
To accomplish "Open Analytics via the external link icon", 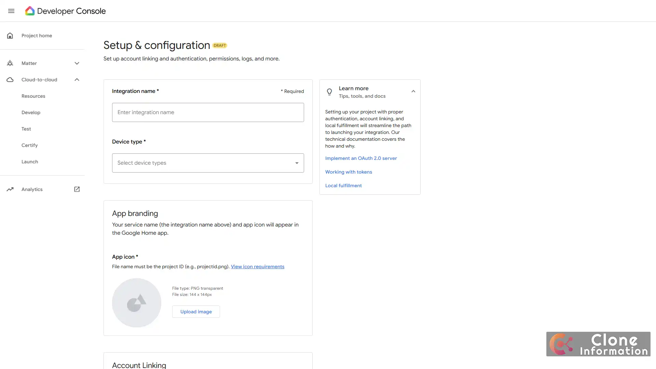I will click(77, 189).
